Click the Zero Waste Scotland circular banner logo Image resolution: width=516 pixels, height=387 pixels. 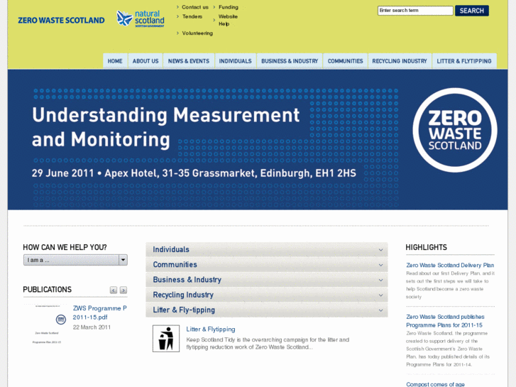click(455, 130)
